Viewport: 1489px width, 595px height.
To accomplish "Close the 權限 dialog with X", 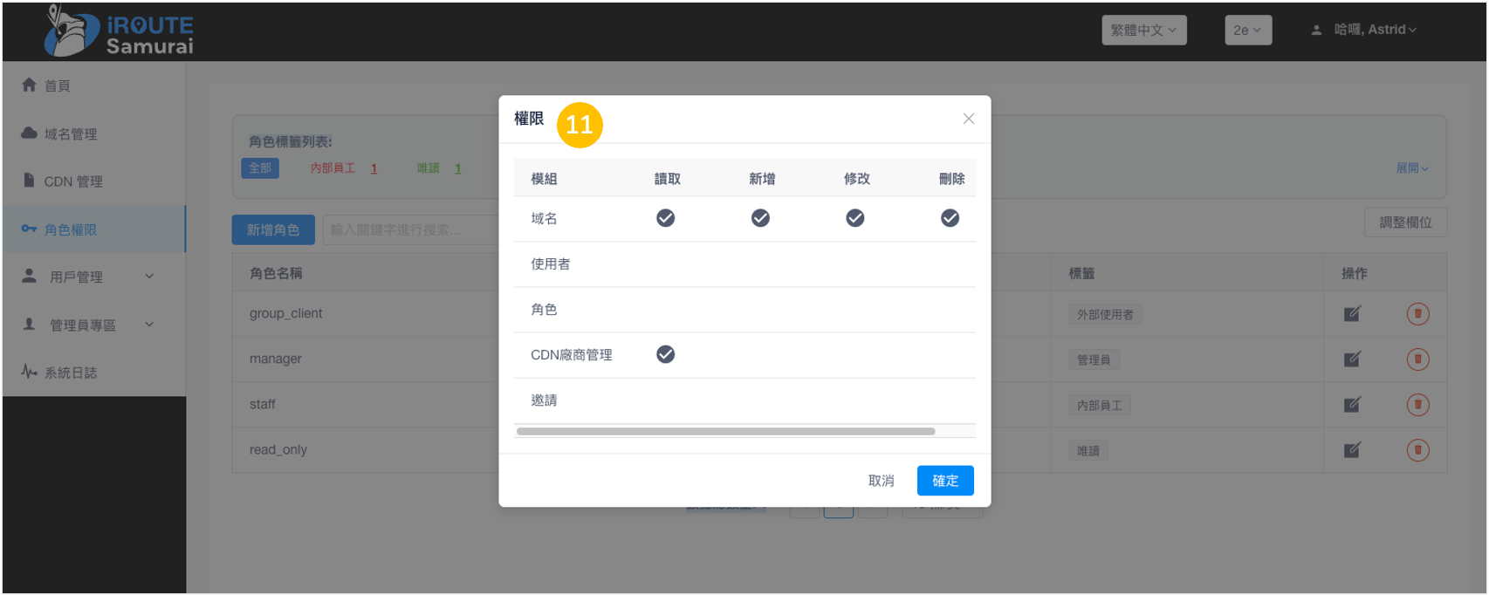I will (968, 119).
